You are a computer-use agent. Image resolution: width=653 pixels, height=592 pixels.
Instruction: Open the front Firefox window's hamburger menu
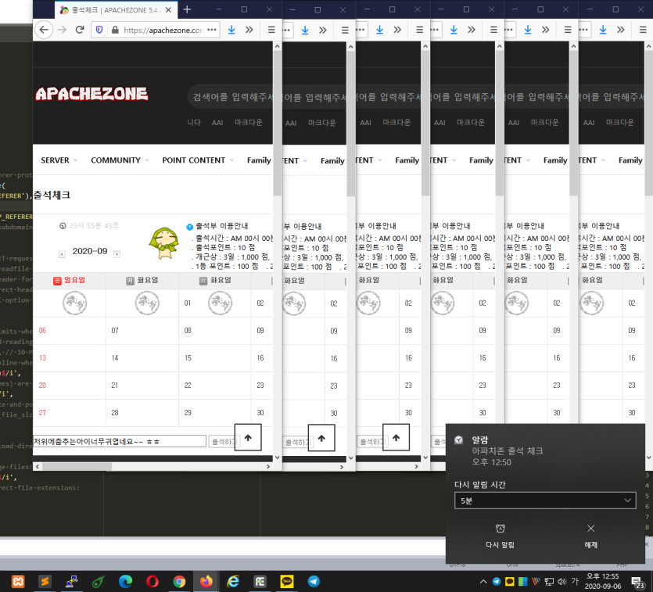click(271, 30)
